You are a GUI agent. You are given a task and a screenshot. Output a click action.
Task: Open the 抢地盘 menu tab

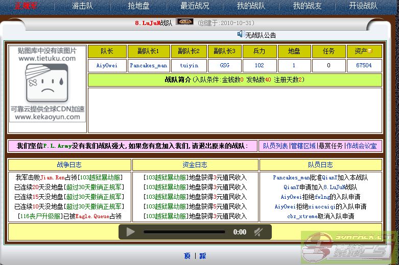pyautogui.click(x=138, y=6)
